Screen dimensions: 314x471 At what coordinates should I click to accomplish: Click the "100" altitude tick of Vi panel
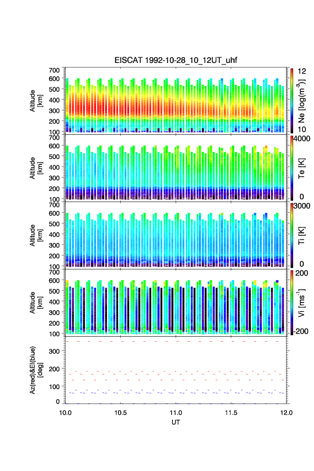54,334
